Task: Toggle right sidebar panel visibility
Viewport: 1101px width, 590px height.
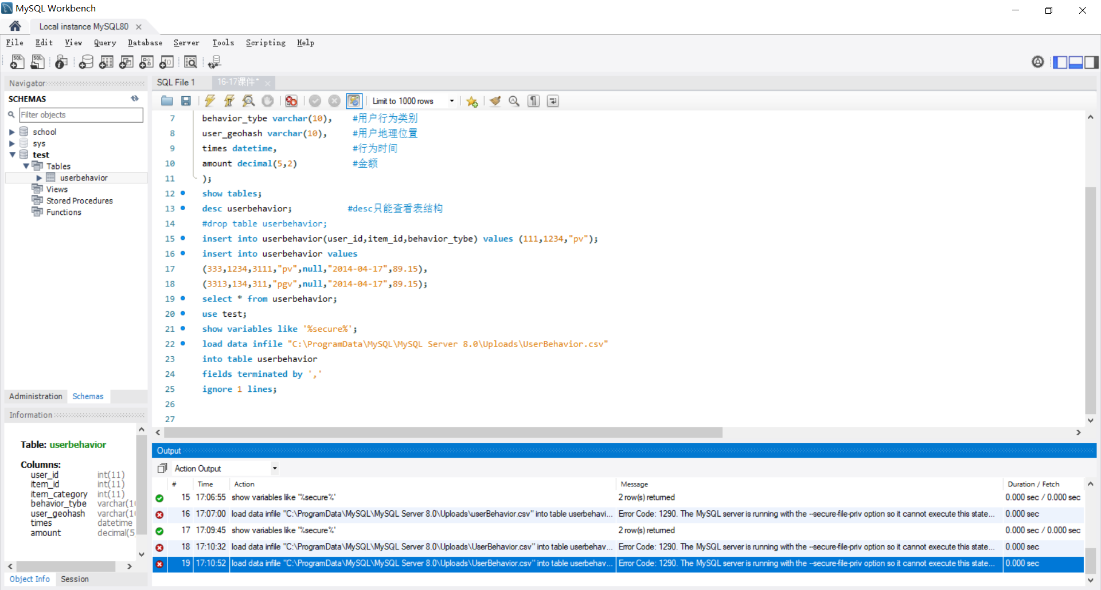Action: [1091, 62]
